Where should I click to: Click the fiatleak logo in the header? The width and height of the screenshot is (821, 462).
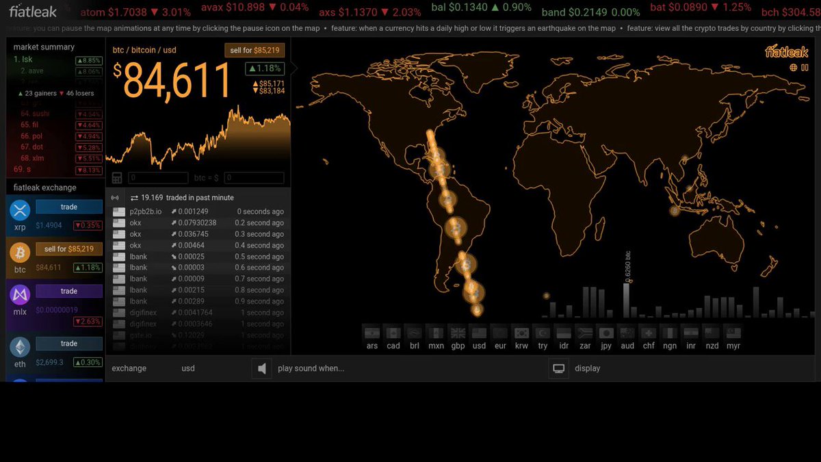pos(33,11)
